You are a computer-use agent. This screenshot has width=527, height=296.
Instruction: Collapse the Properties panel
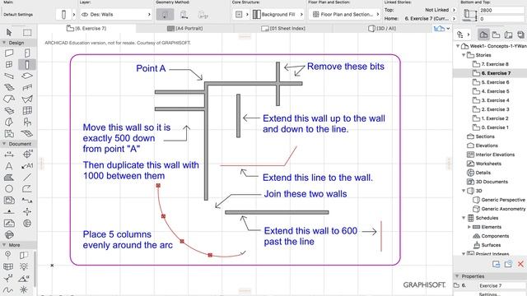[x=457, y=276]
